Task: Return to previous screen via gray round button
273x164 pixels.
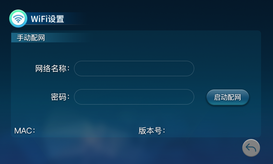Action: (x=251, y=148)
